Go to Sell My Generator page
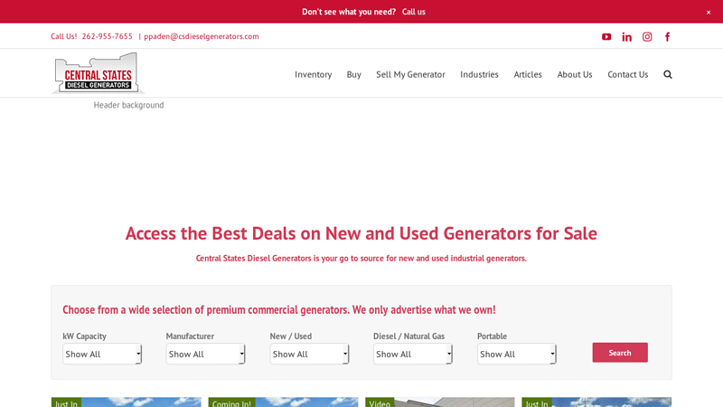723x407 pixels. pos(410,74)
